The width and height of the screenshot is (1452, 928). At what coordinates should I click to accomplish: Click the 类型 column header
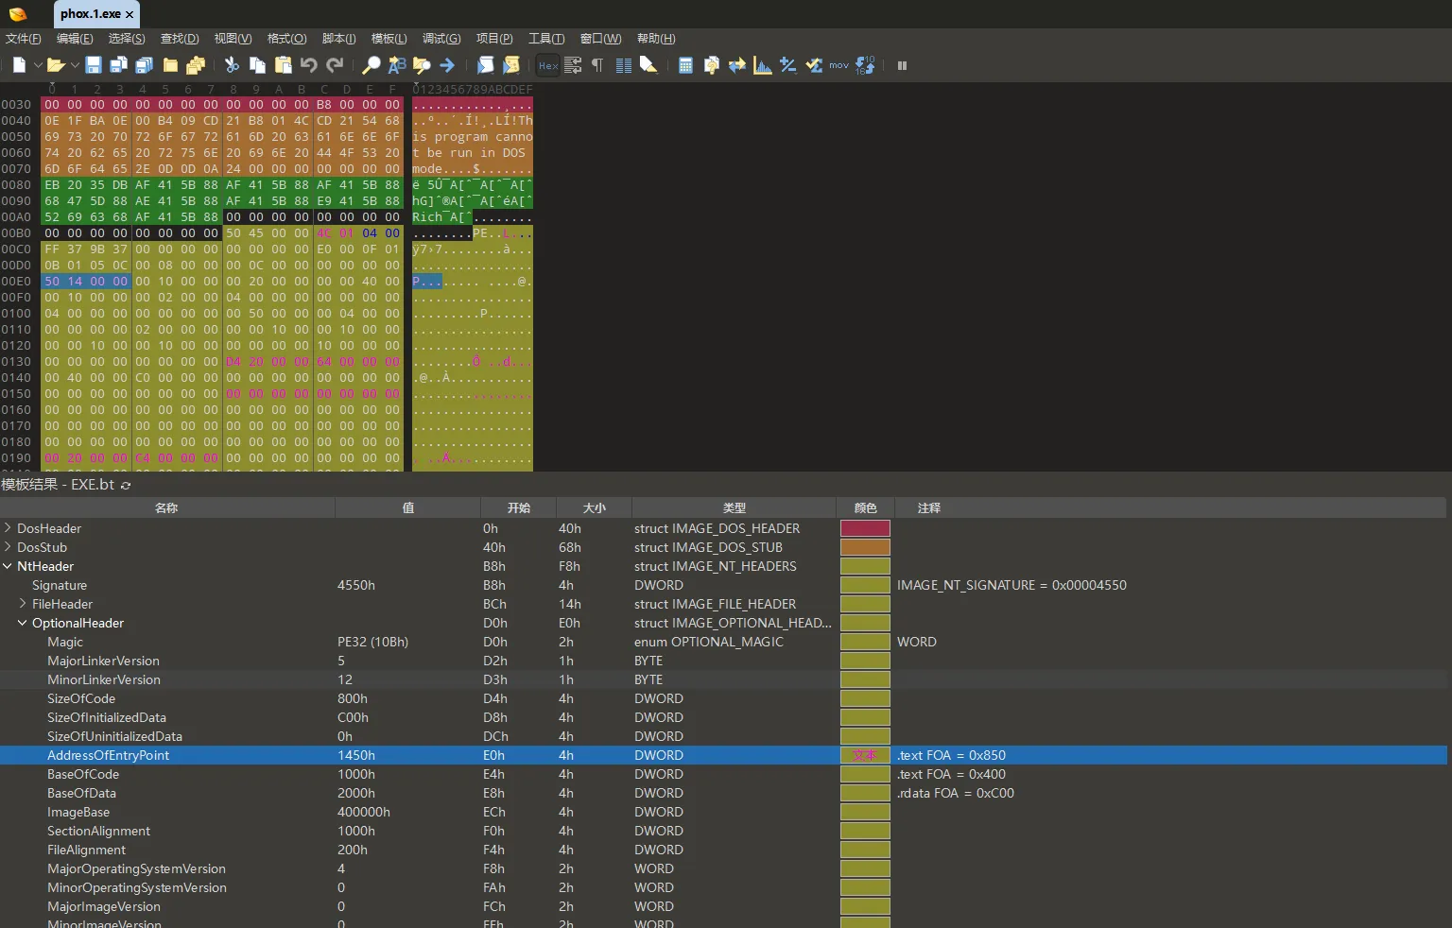(x=734, y=507)
